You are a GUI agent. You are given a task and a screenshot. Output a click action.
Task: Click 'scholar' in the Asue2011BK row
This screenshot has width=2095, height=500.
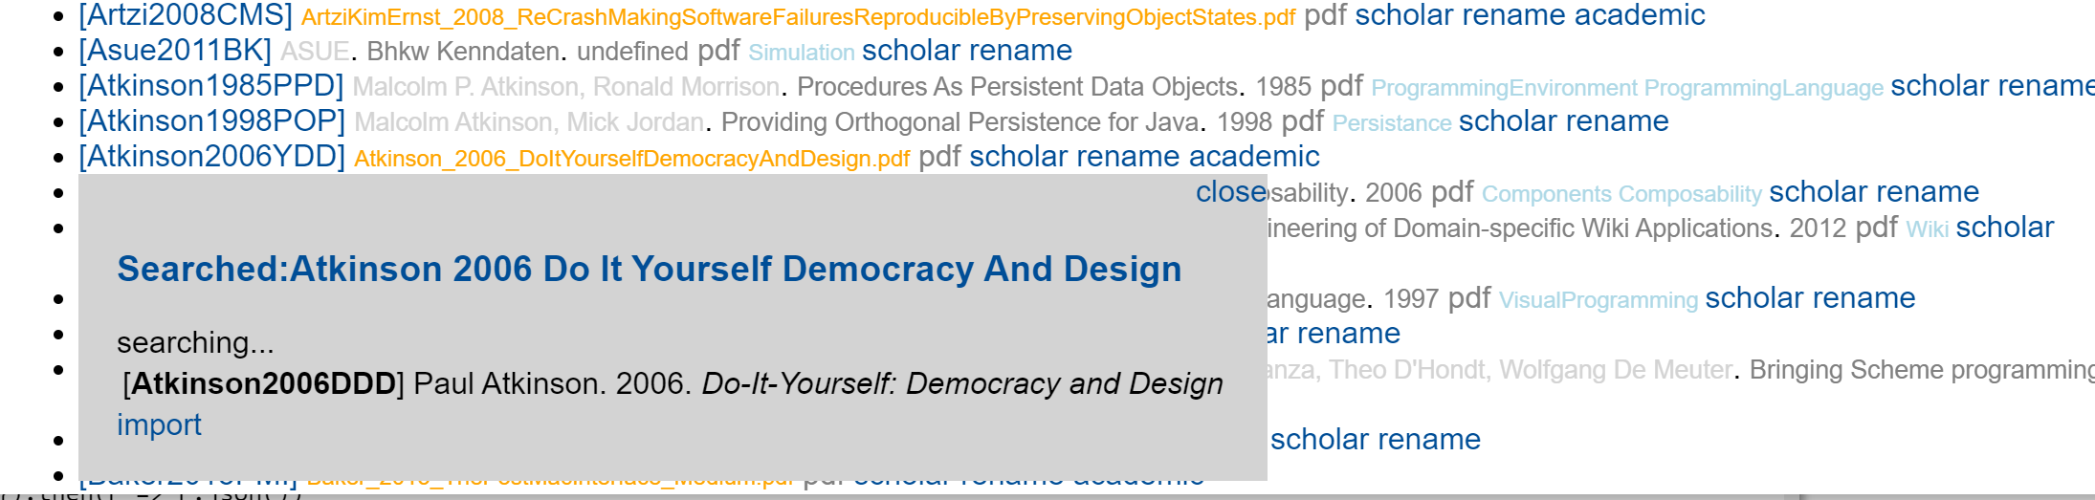pyautogui.click(x=911, y=51)
